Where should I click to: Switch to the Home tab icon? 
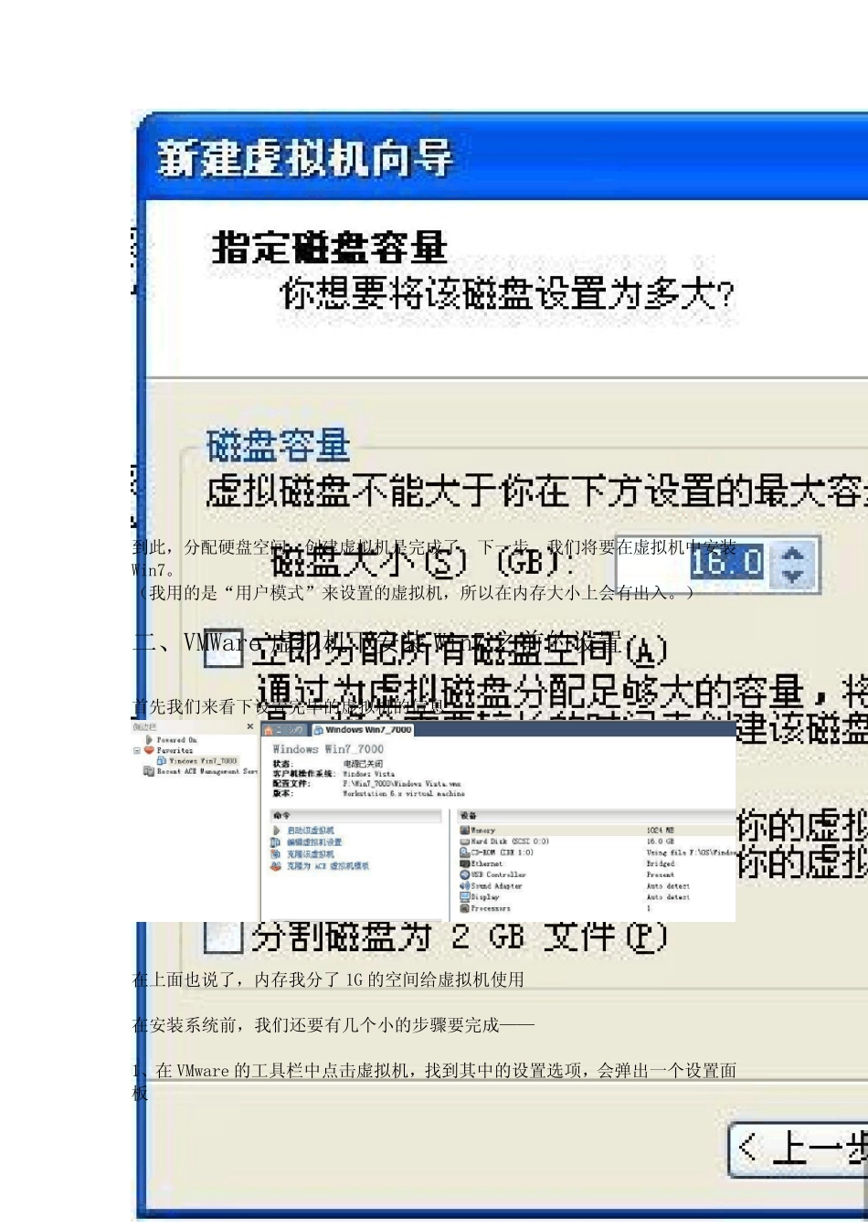tap(269, 730)
